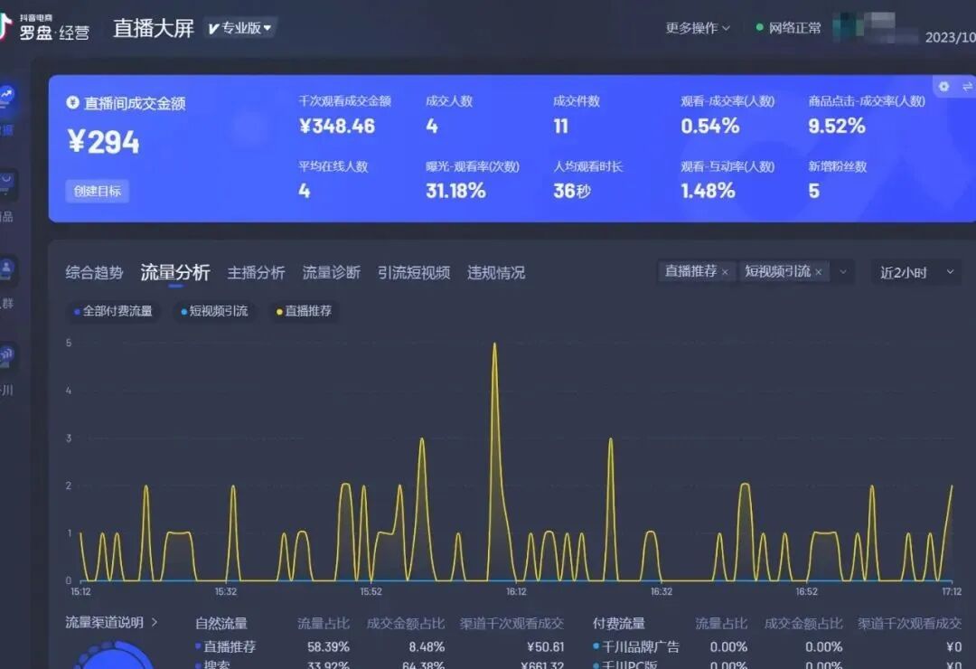The height and width of the screenshot is (669, 976).
Task: Click the ¥294 transaction amount
Action: click(104, 142)
